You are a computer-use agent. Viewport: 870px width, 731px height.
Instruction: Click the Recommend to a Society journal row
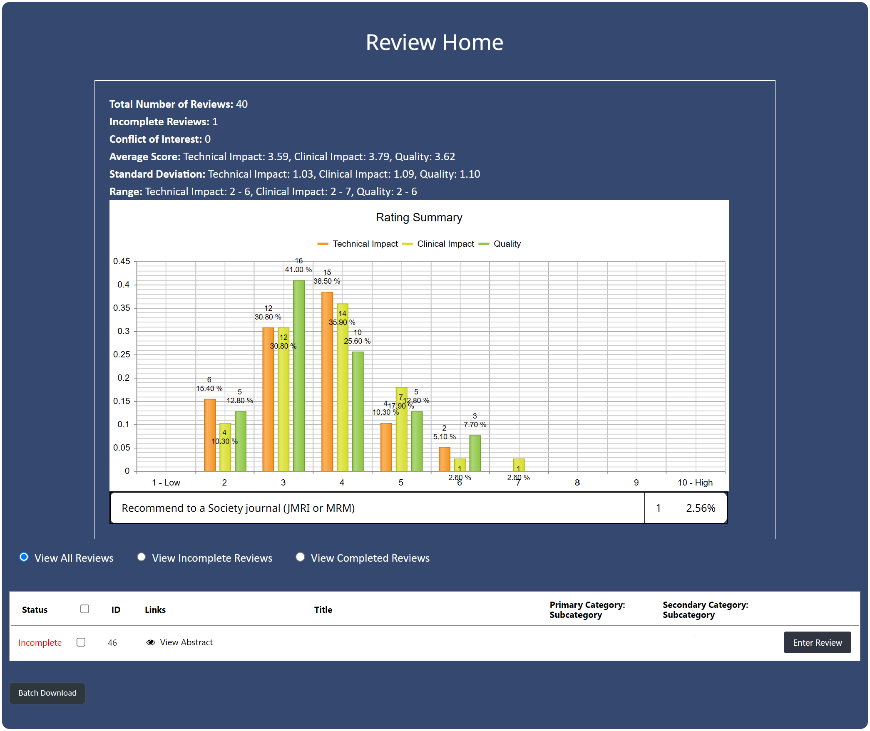pyautogui.click(x=238, y=508)
